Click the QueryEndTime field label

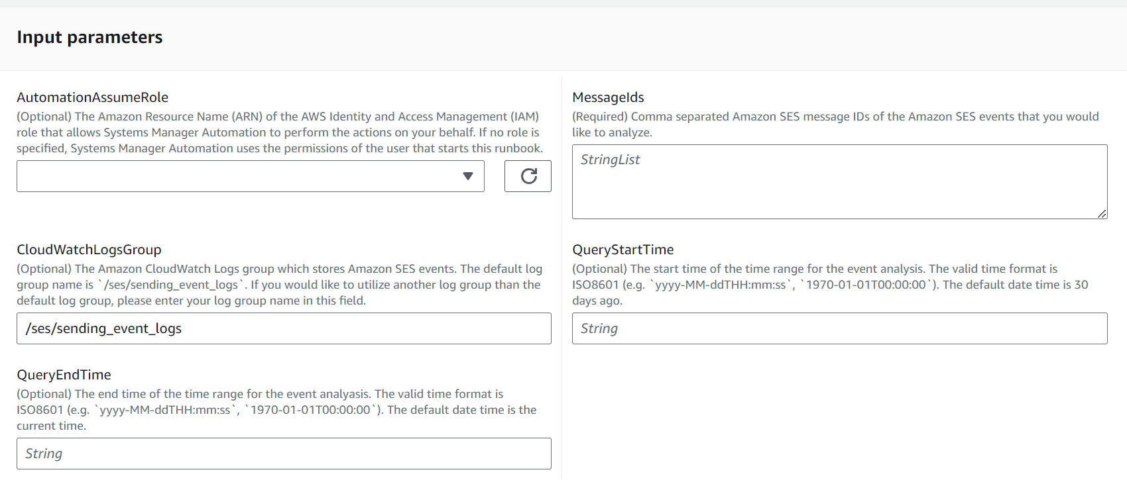pos(64,375)
